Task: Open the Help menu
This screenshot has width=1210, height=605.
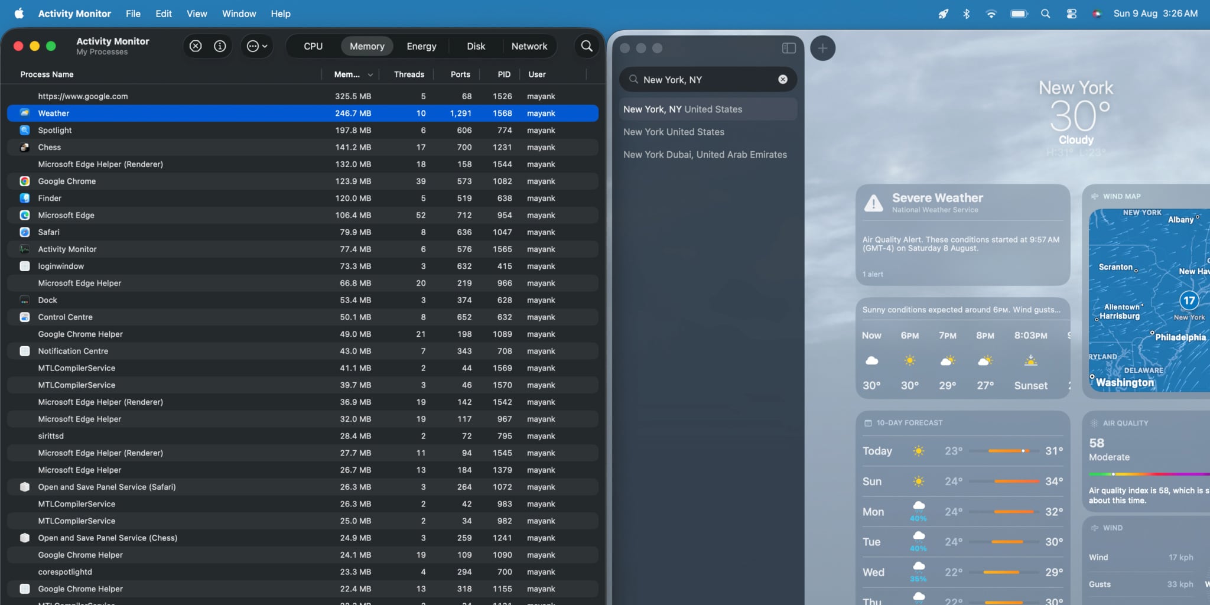Action: tap(281, 14)
